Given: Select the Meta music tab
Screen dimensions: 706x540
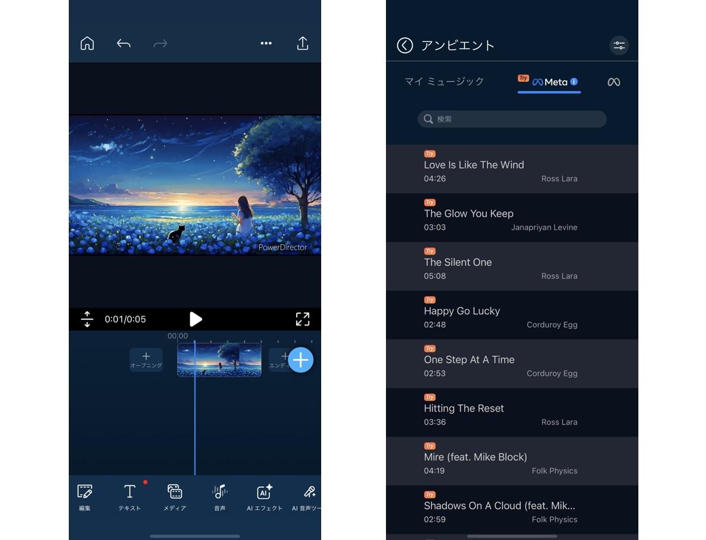Looking at the screenshot, I should point(549,82).
